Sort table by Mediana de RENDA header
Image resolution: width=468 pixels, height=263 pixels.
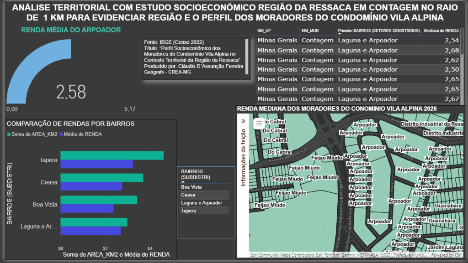[441, 31]
